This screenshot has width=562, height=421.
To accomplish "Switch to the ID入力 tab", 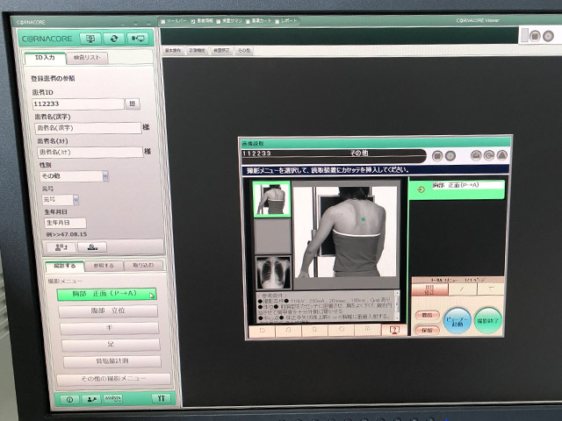I will pyautogui.click(x=45, y=58).
